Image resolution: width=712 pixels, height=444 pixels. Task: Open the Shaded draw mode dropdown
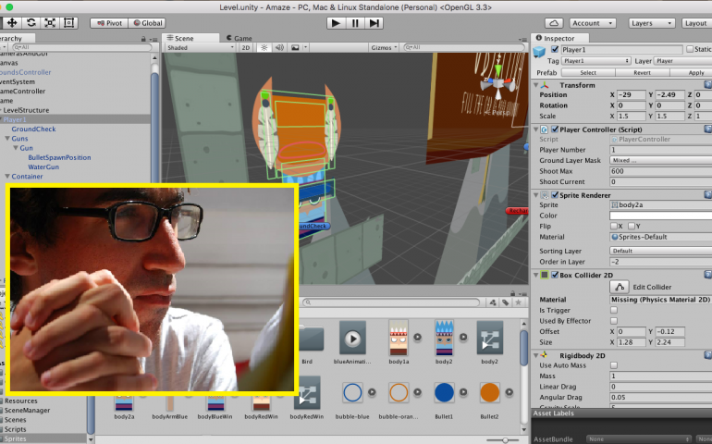point(201,47)
